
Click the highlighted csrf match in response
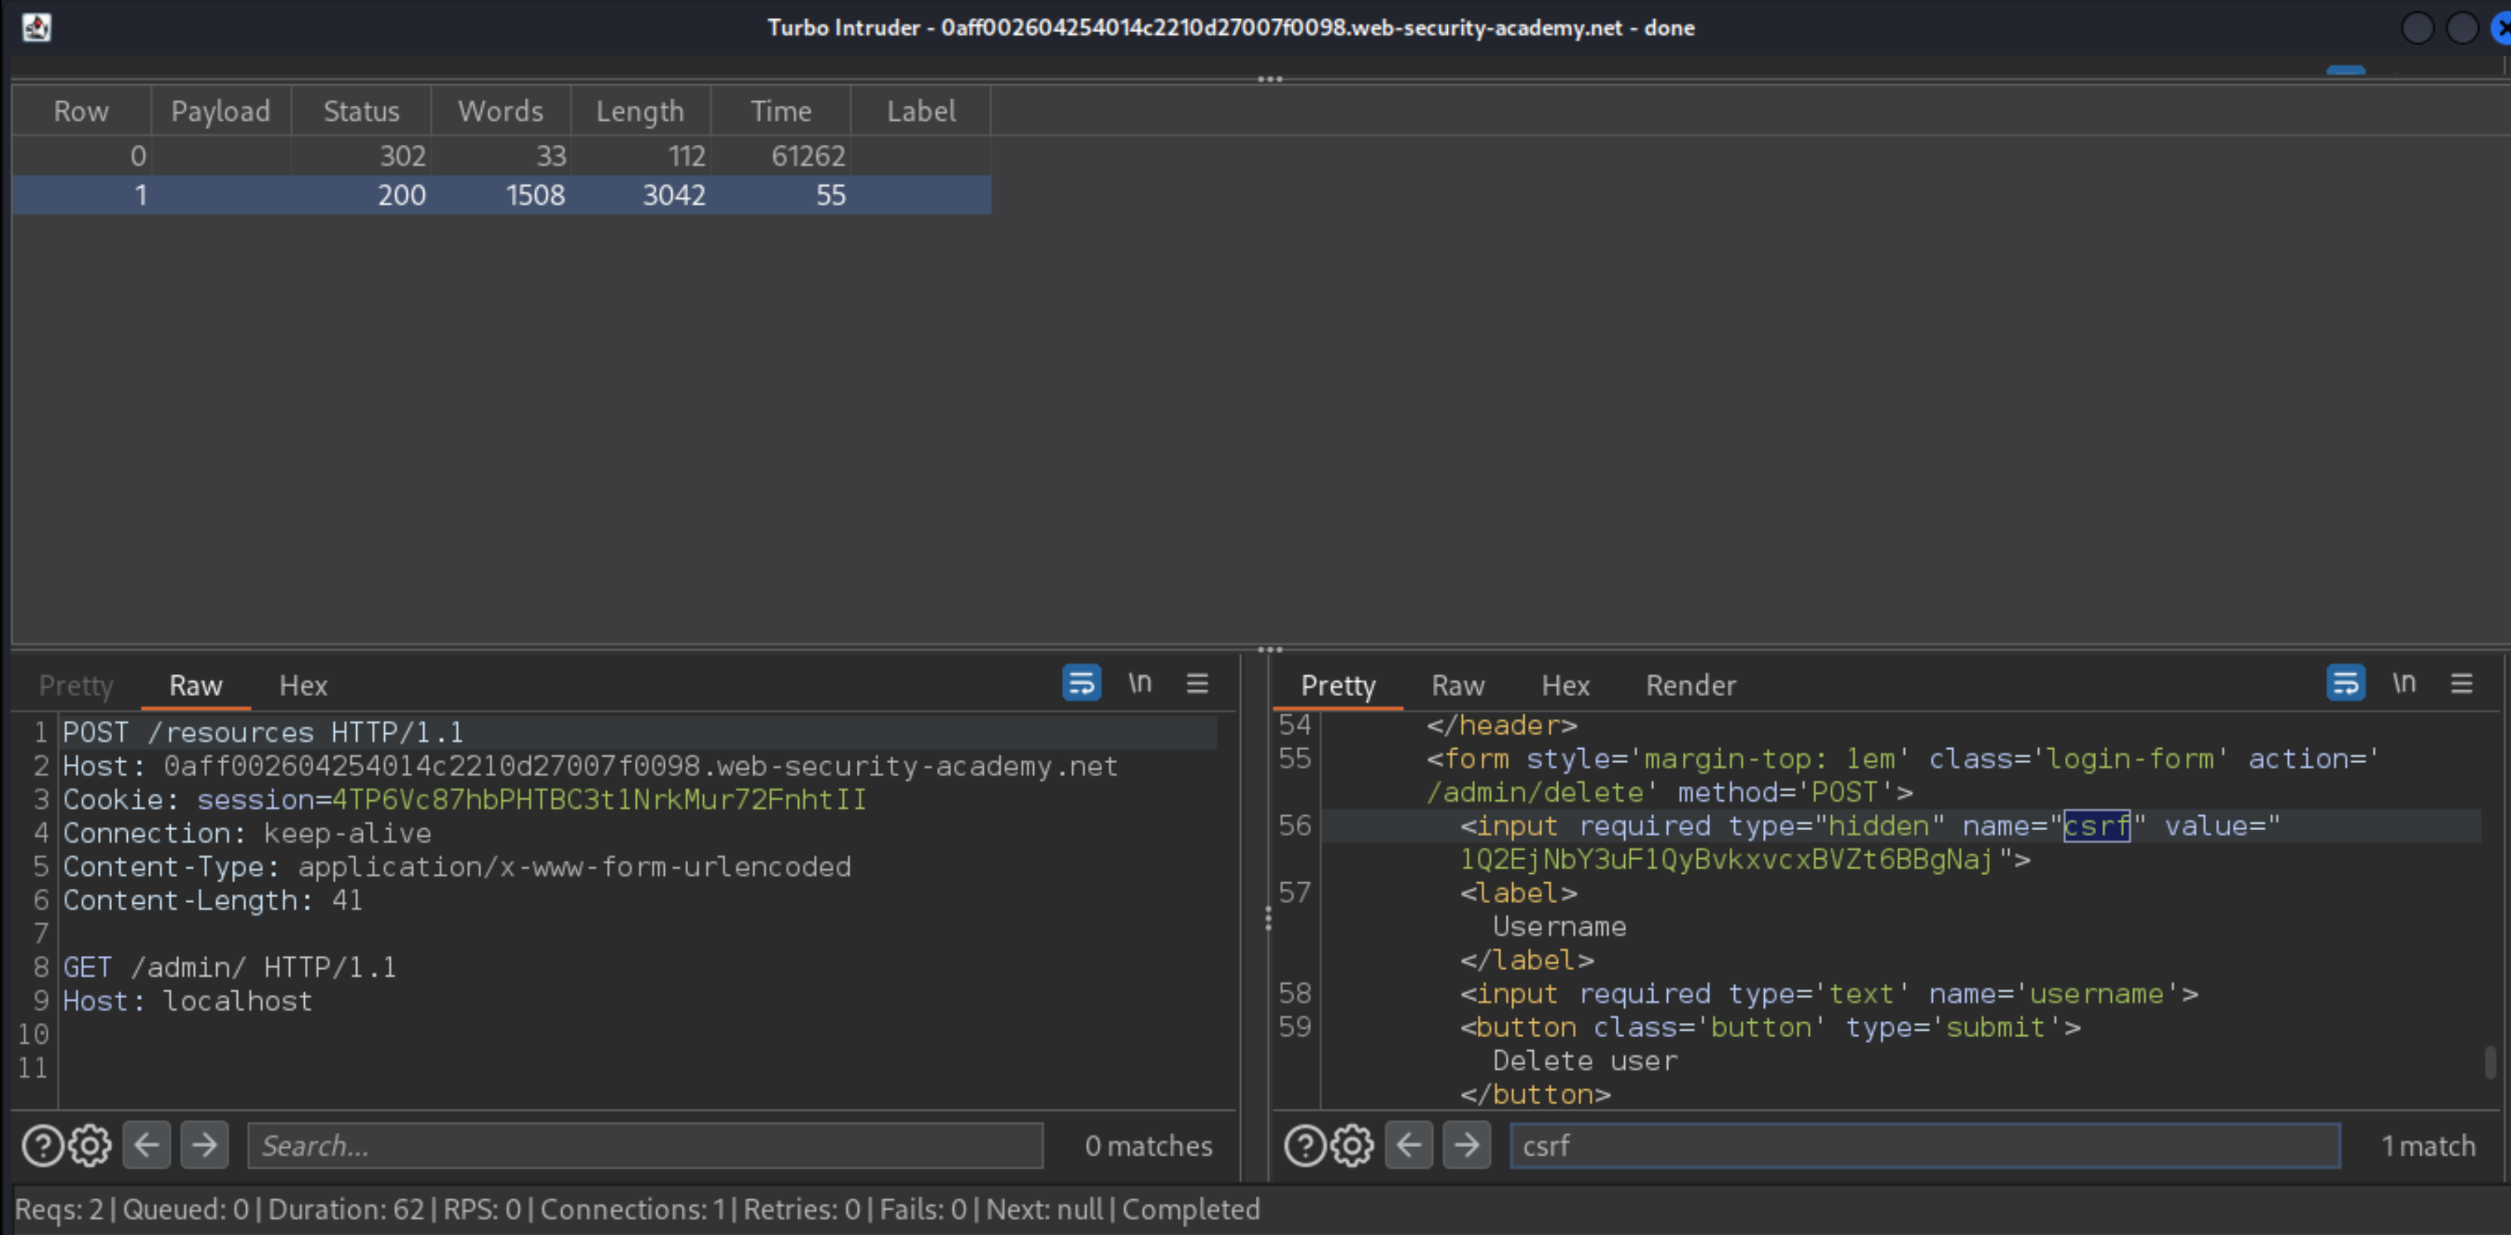[2097, 826]
